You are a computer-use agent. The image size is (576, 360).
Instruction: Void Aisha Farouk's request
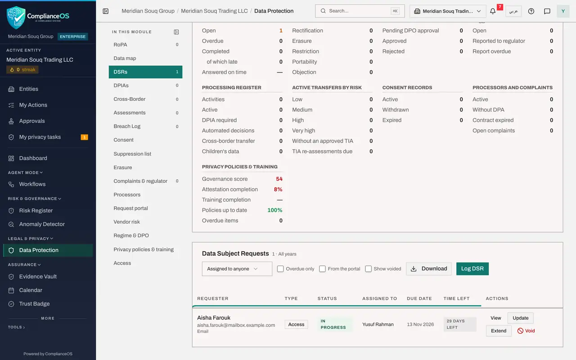point(526,331)
